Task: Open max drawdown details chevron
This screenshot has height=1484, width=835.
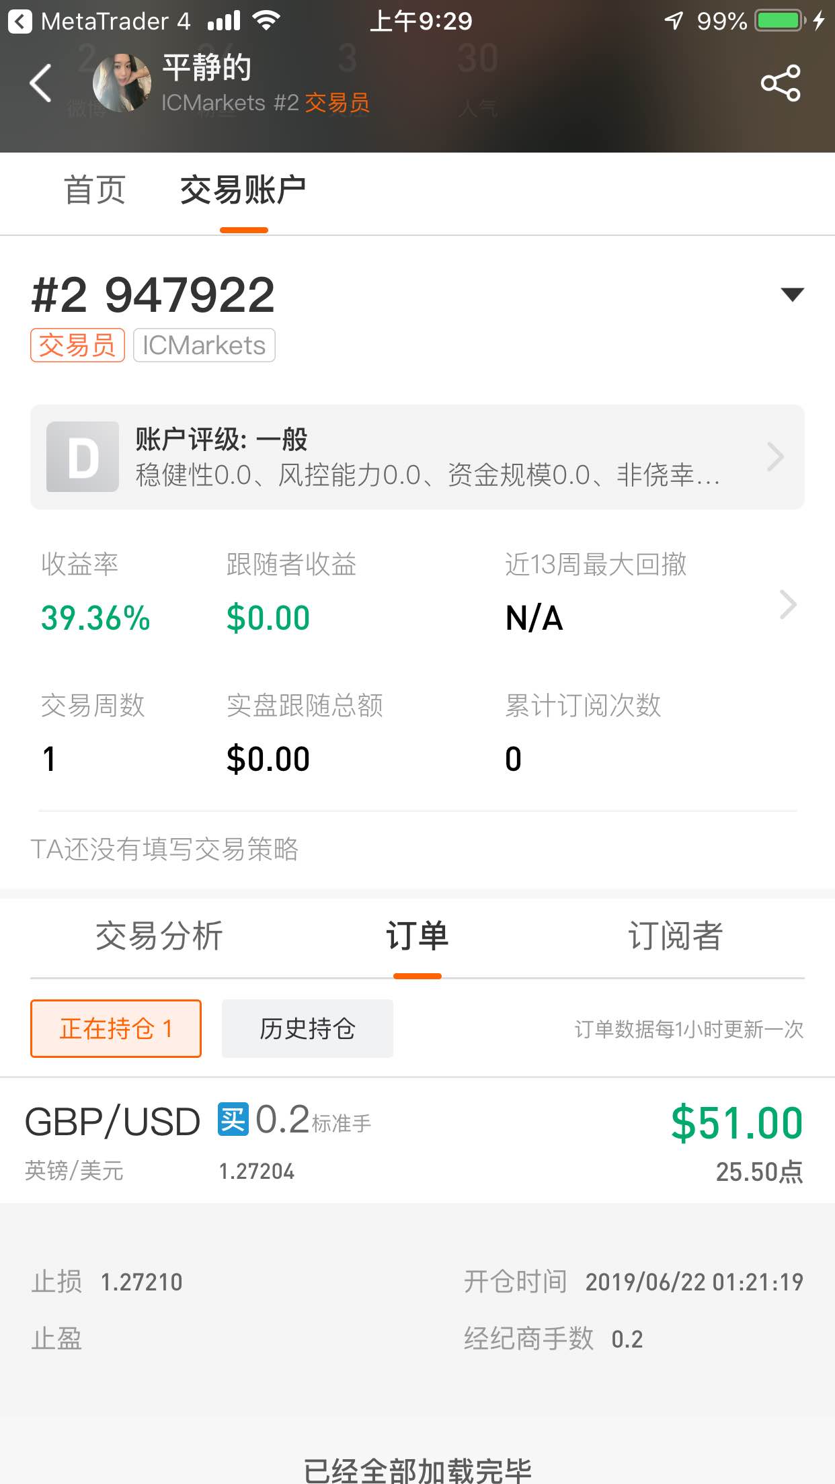Action: [788, 604]
